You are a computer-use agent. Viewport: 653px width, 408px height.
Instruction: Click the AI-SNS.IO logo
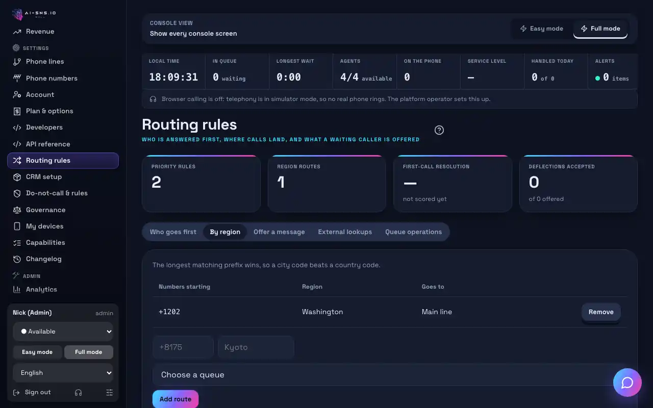[x=34, y=14]
